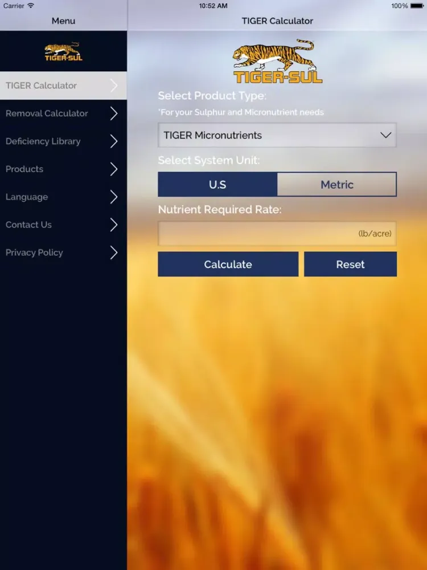427x570 pixels.
Task: Tap the 'Select Product Type:' label
Action: pos(212,96)
